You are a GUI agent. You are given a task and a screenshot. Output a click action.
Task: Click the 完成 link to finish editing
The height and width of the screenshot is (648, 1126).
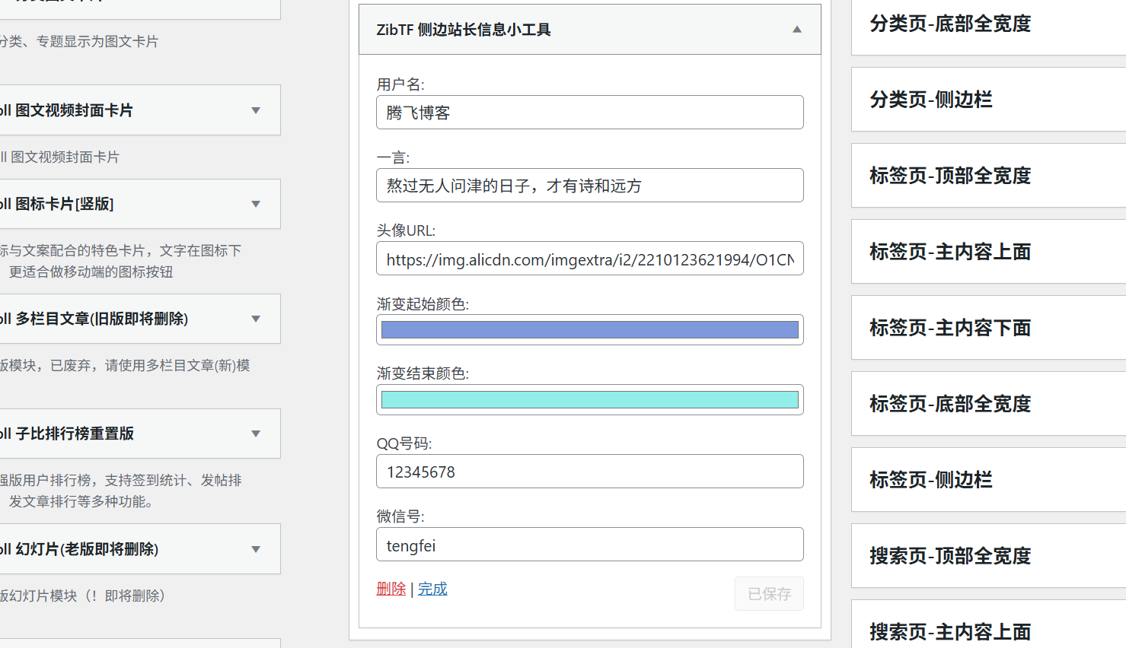[x=432, y=588]
